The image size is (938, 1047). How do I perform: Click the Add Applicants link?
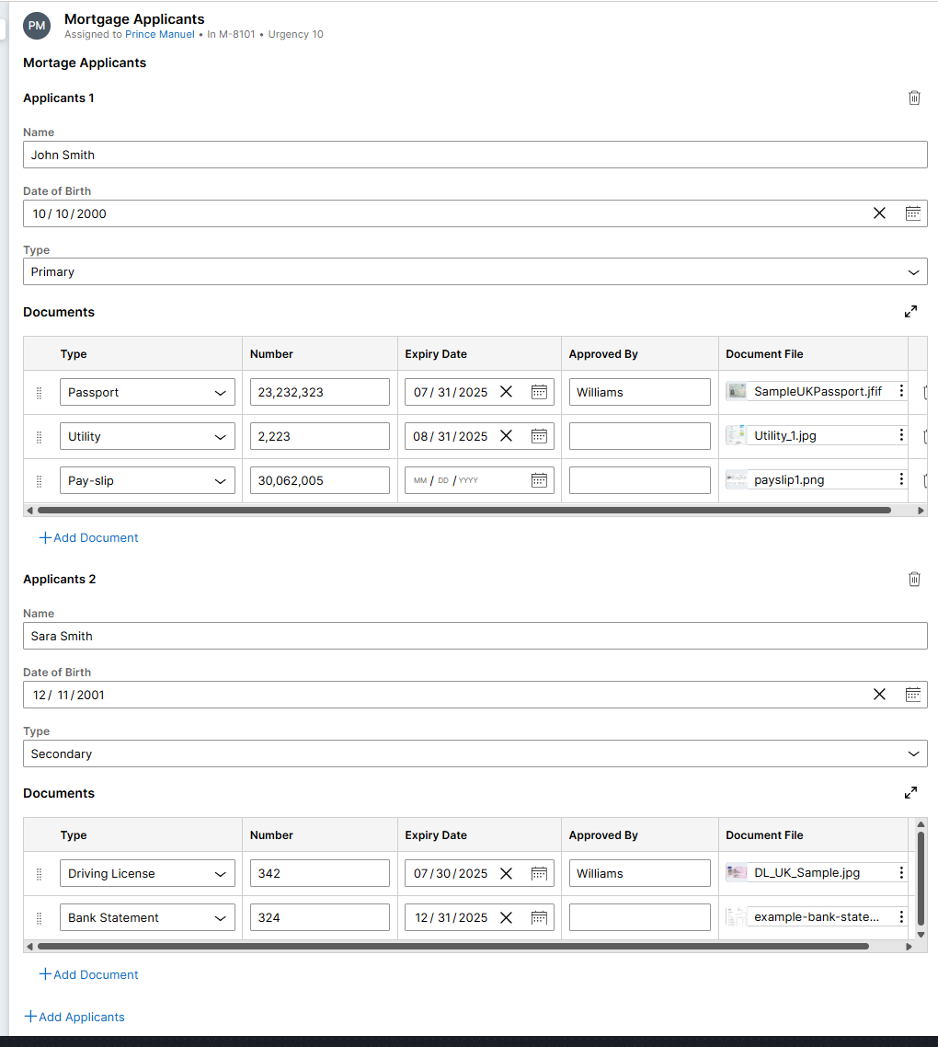[74, 1017]
